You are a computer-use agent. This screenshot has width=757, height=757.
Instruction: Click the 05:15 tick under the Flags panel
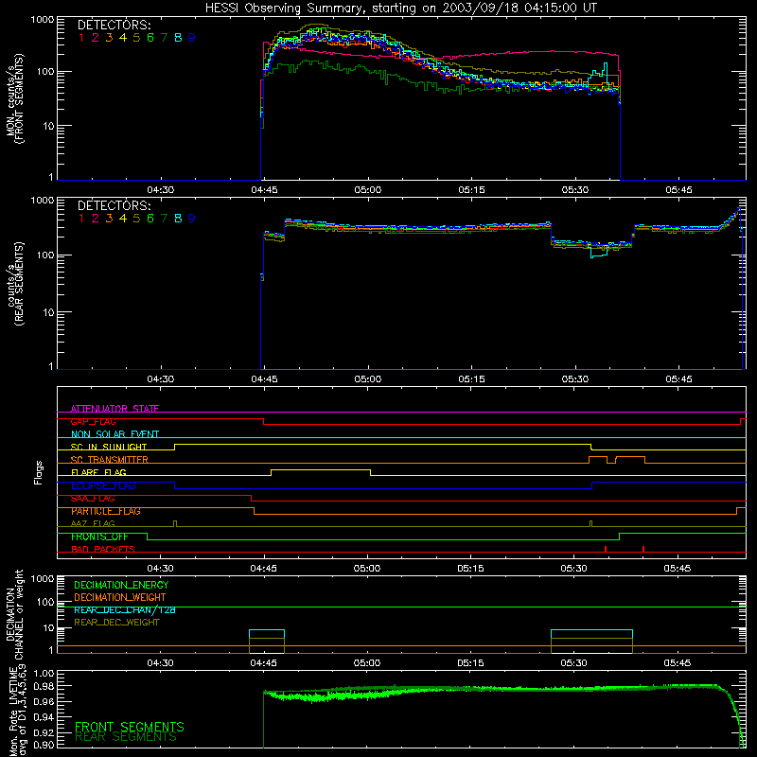click(470, 569)
